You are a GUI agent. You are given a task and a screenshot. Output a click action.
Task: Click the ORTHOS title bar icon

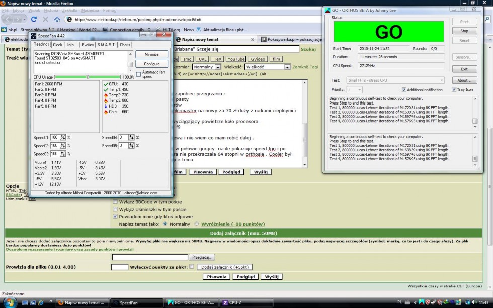click(327, 10)
